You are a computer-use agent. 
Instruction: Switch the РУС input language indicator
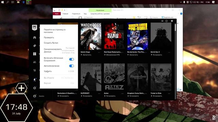202,2
